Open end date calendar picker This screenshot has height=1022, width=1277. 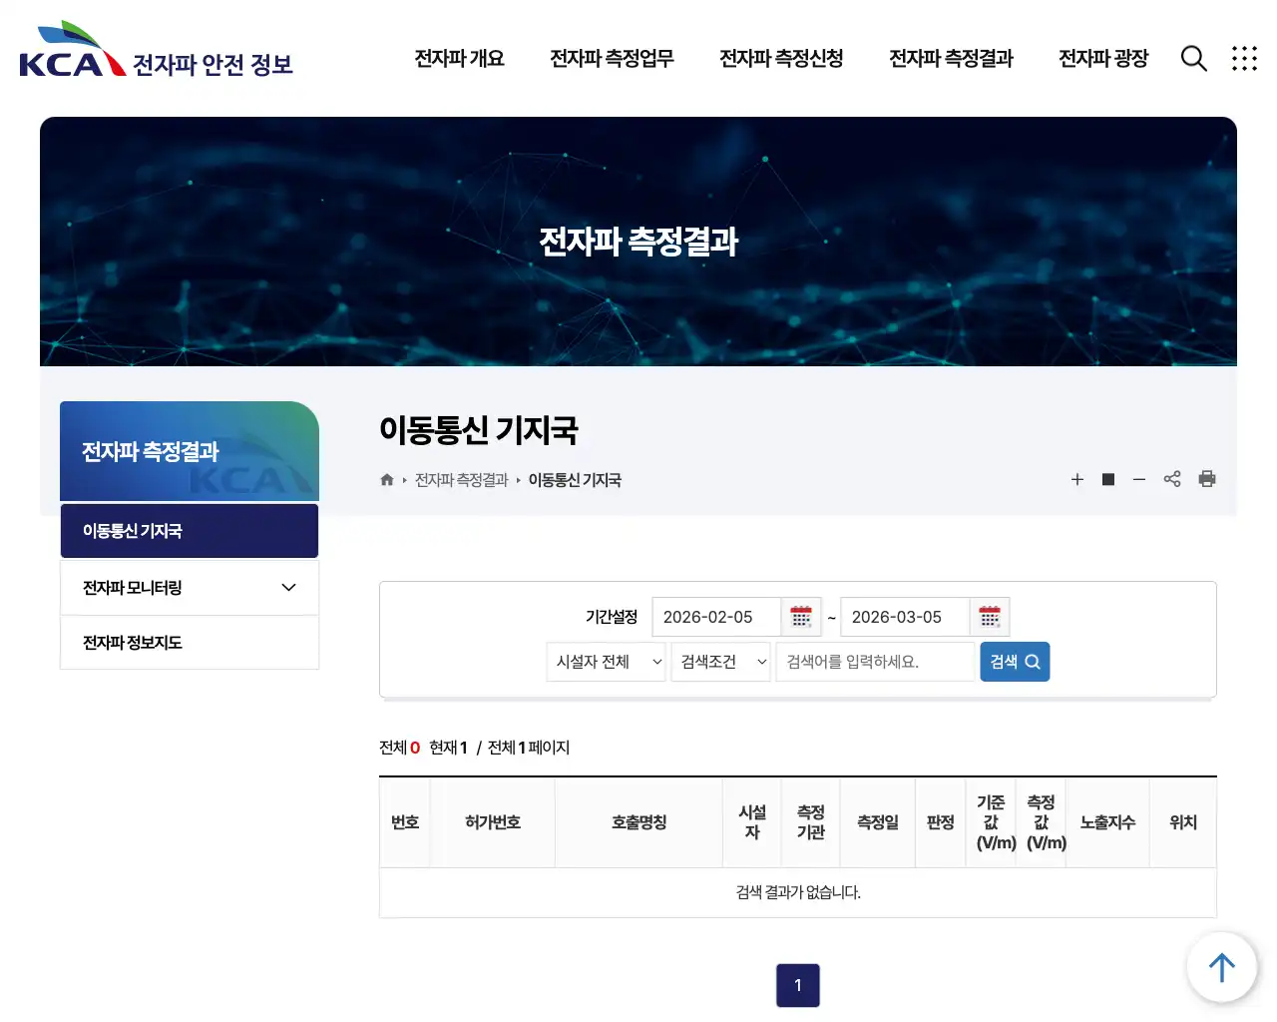pyautogui.click(x=989, y=617)
